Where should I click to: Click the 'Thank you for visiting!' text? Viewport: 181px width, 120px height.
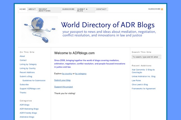click(65, 93)
